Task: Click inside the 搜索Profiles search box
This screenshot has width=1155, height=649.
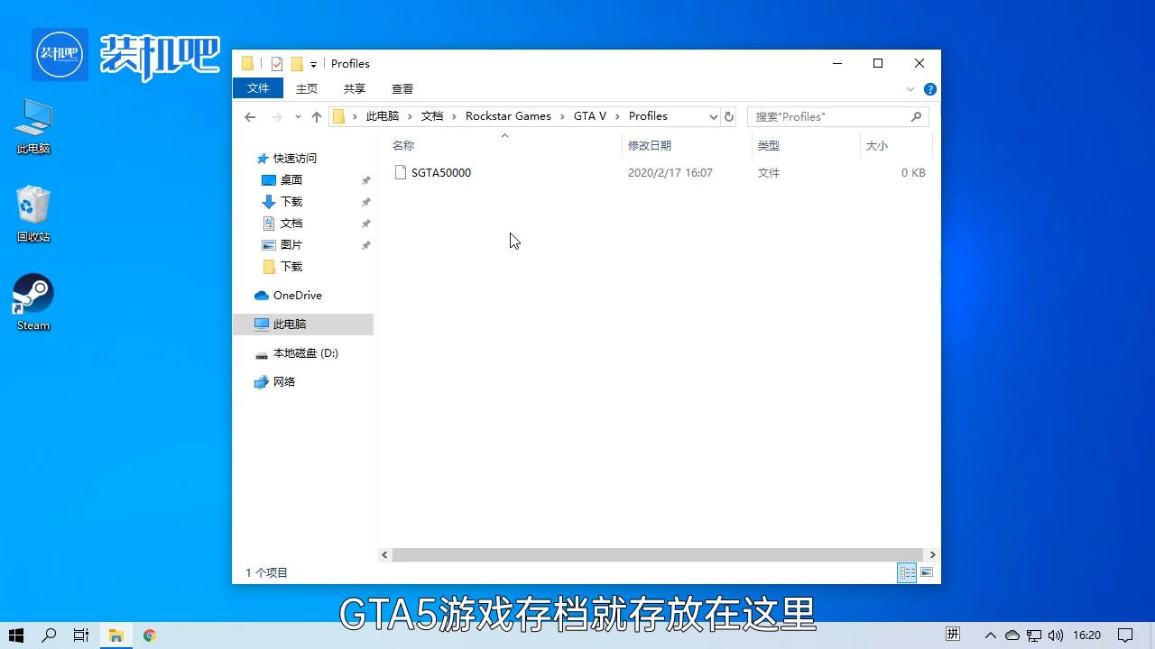Action: (830, 116)
